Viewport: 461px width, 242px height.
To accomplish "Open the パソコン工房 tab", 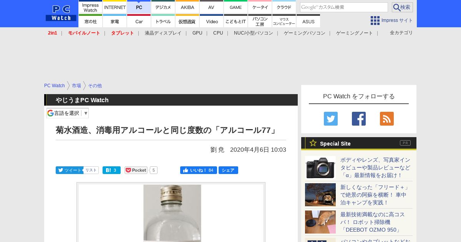I will click(260, 21).
